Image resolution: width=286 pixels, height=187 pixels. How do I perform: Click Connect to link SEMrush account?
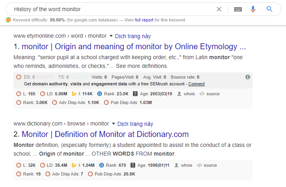point(196,84)
